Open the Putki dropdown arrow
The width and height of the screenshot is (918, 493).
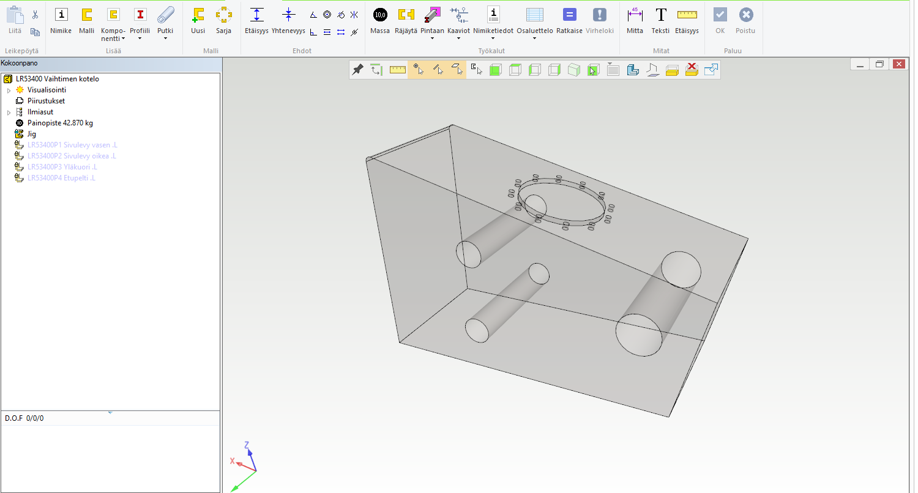[165, 39]
